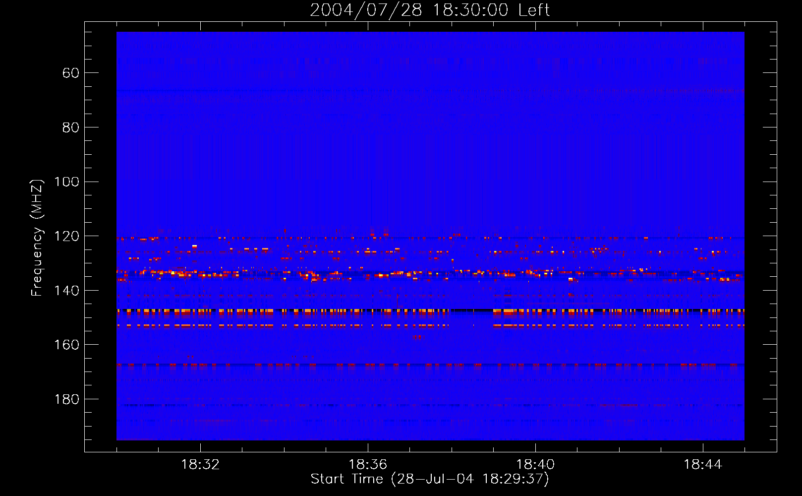Click the 60 frequency tick label
This screenshot has width=802, height=496.
pos(71,73)
